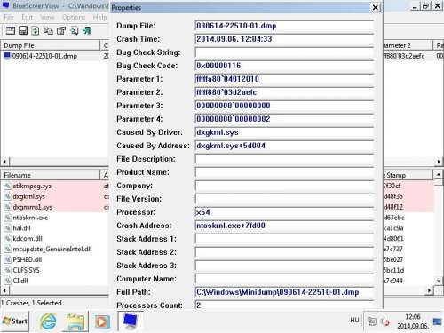Click upper pane left scroll arrow
This screenshot has width=444, height=333.
[x=4, y=162]
